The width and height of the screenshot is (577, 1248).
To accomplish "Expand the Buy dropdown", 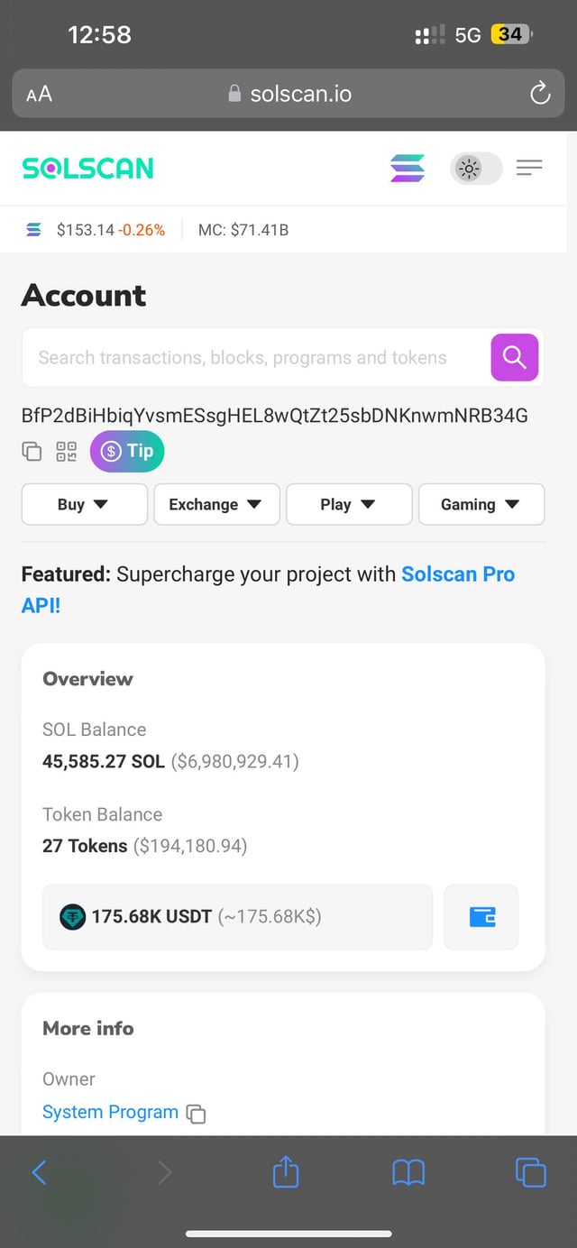I will point(84,504).
